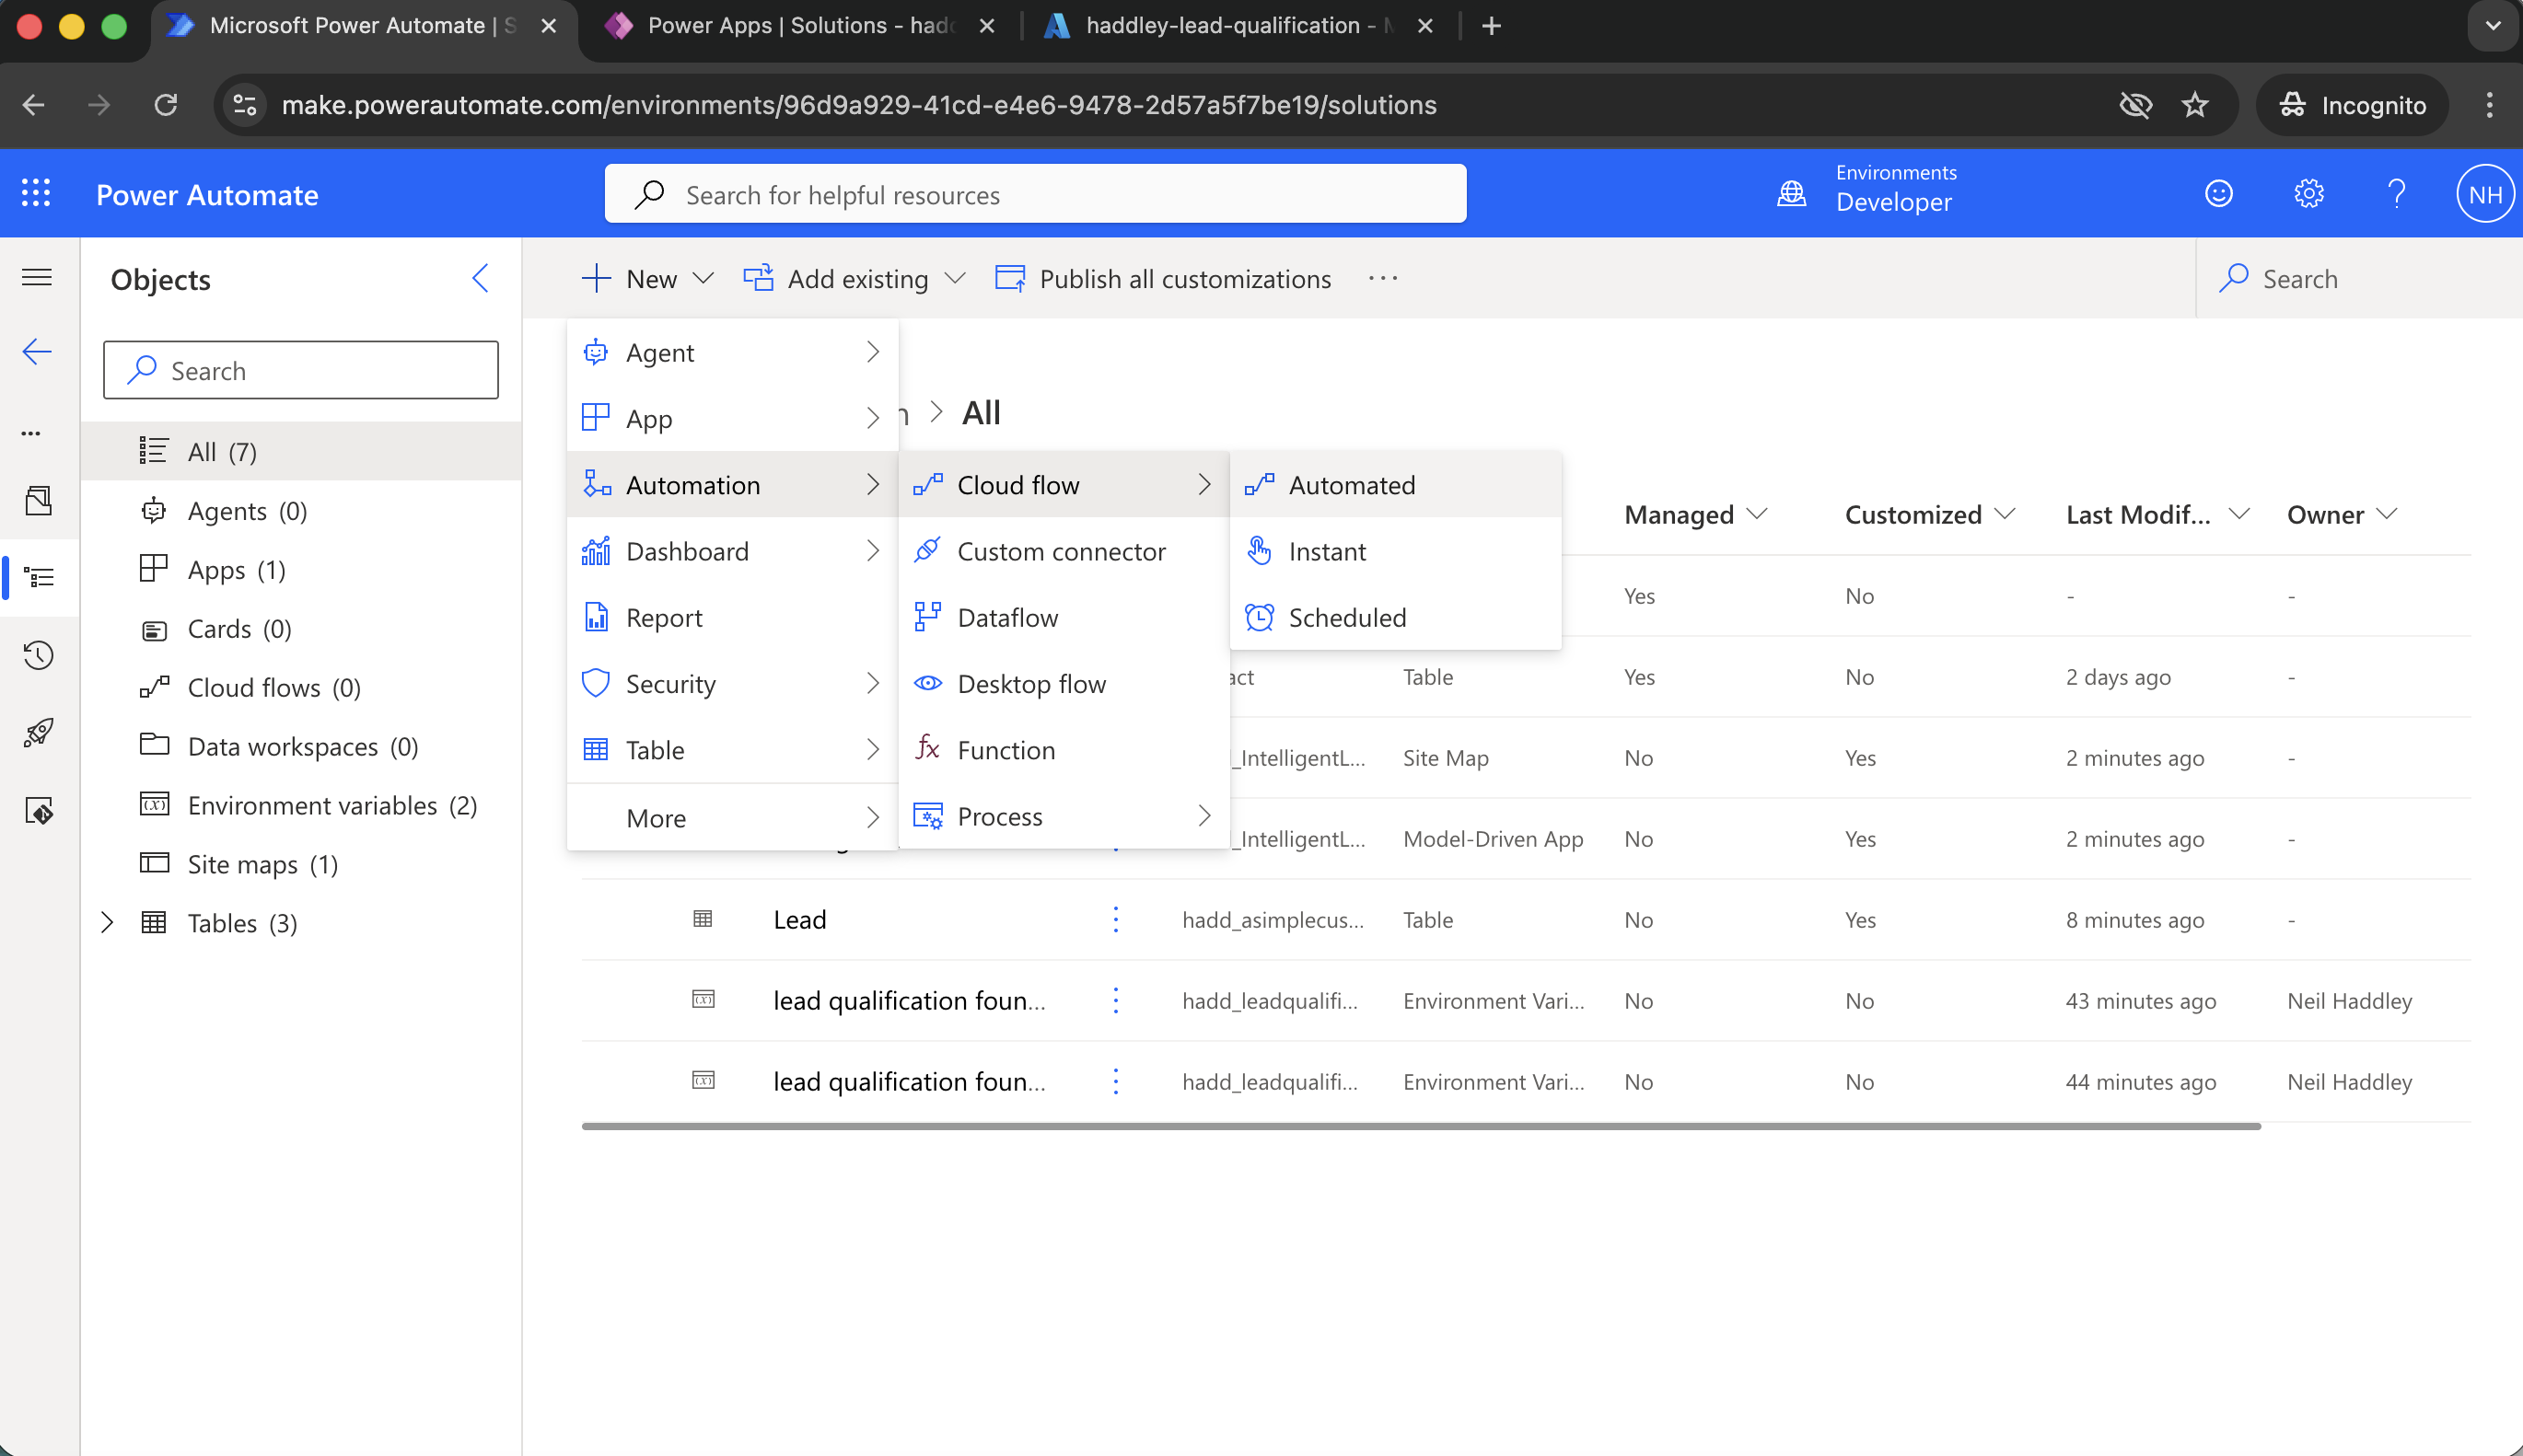This screenshot has width=2523, height=1456.
Task: Click the smiley feedback icon in header
Action: 2219,193
